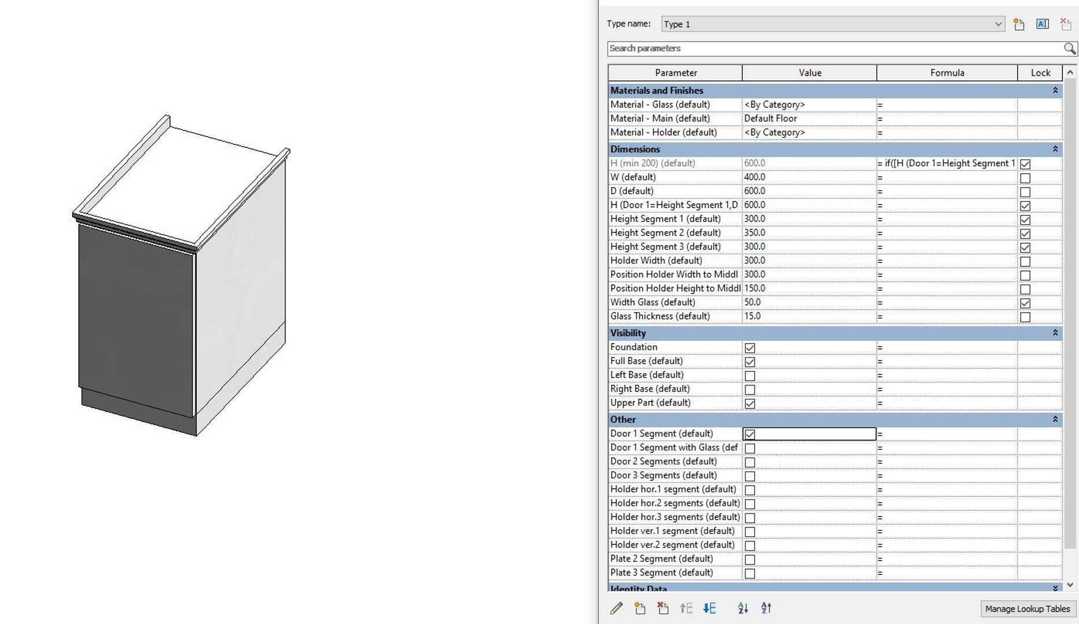The height and width of the screenshot is (624, 1079).
Task: Enable Door 1 Segment with Glass checkbox
Action: 750,448
